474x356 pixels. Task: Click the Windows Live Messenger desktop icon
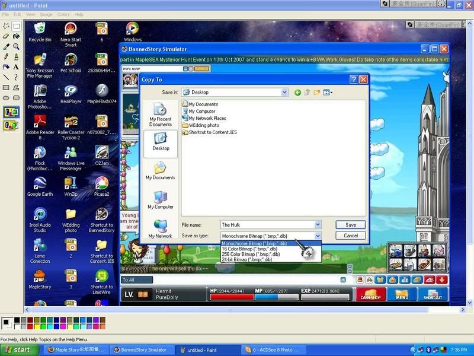click(71, 158)
